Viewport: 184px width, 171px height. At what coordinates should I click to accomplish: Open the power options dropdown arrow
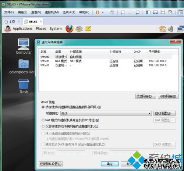[103, 12]
